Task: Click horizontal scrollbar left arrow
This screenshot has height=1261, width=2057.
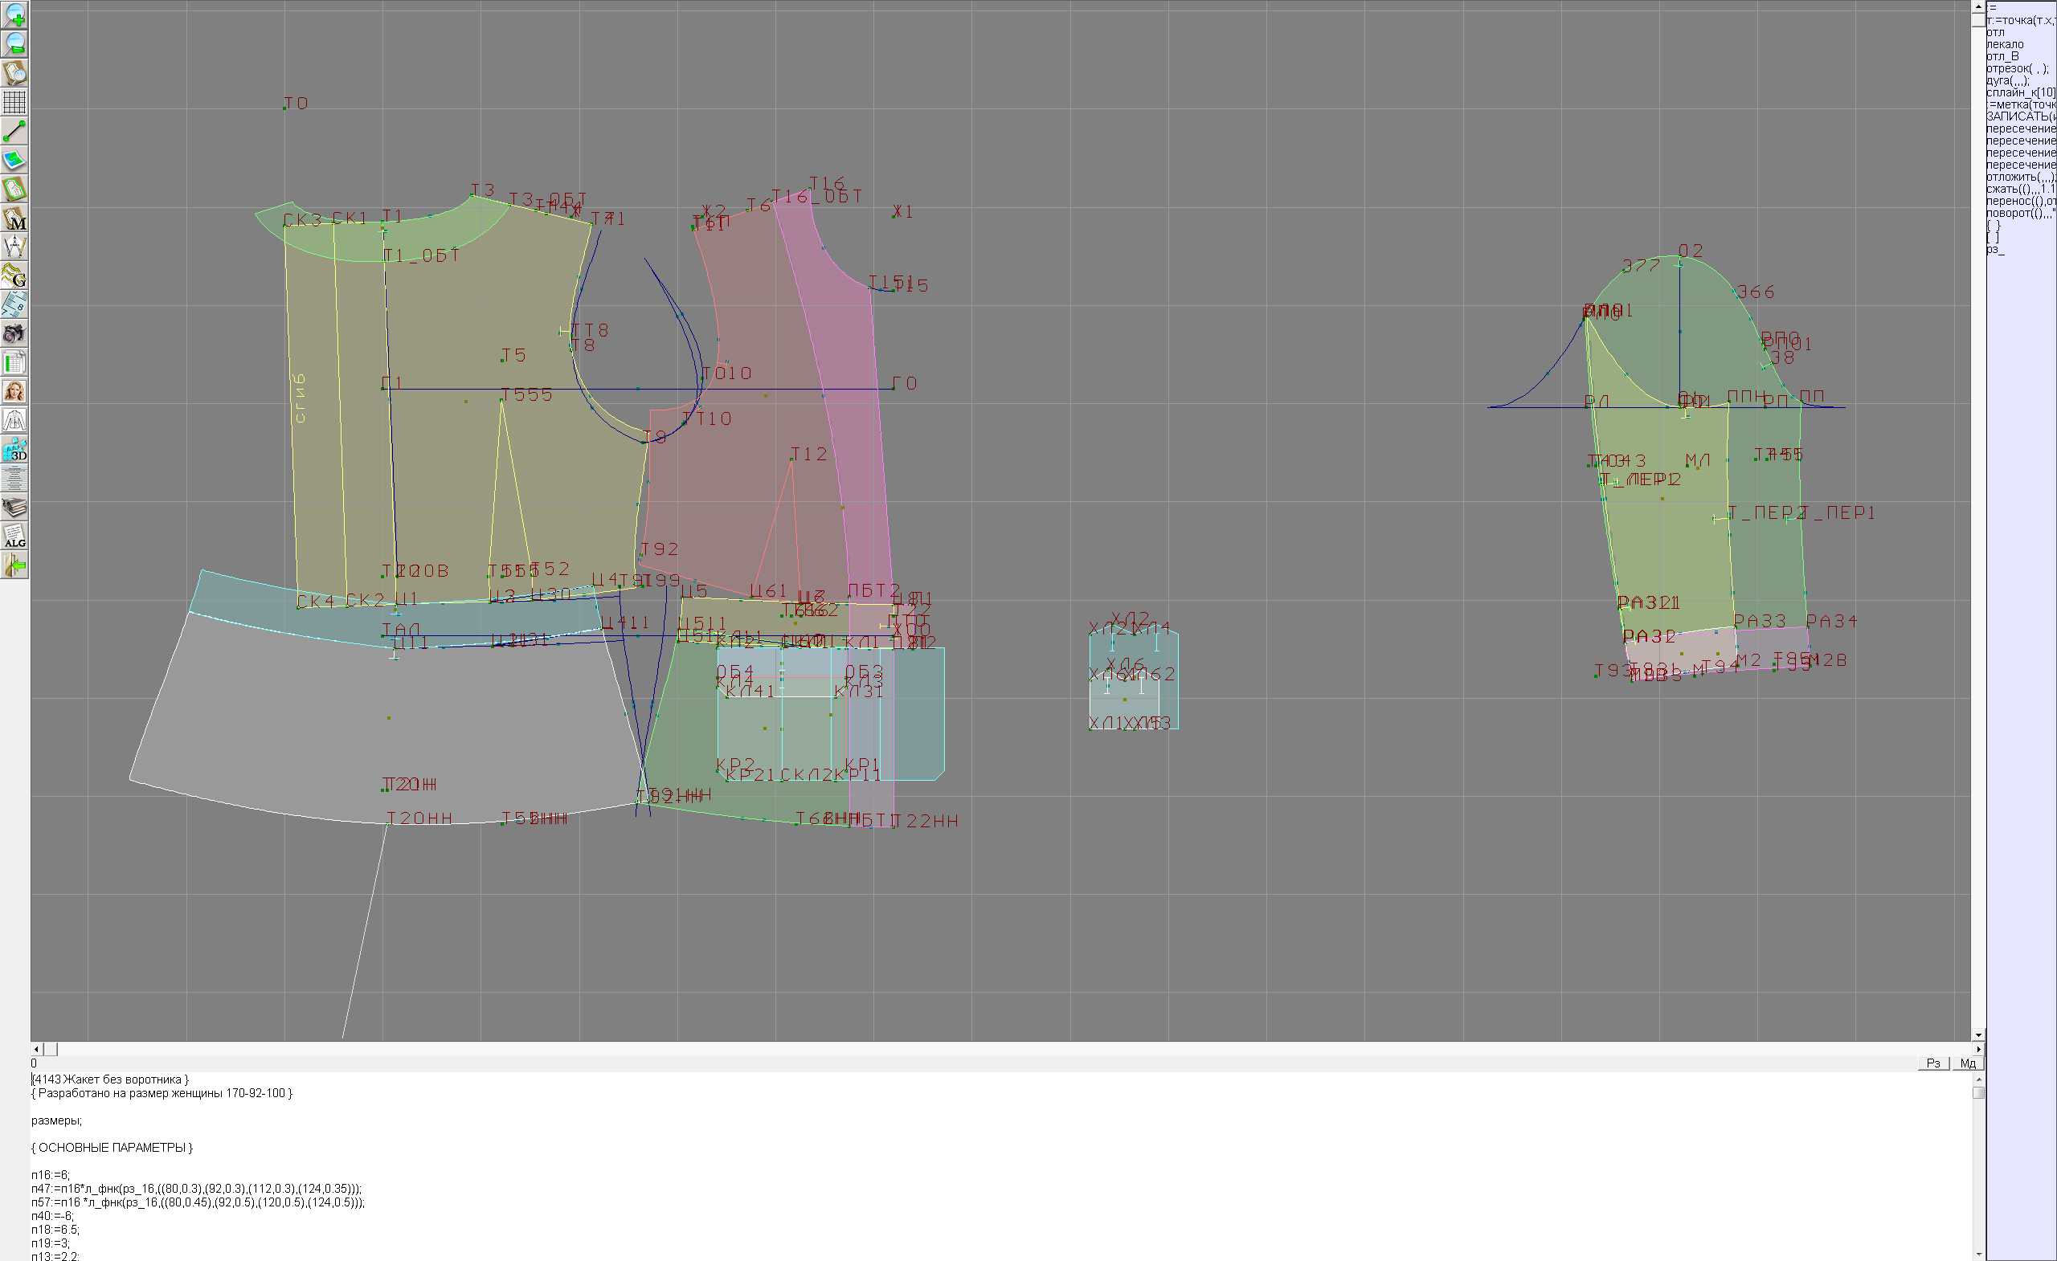Action: point(36,1049)
